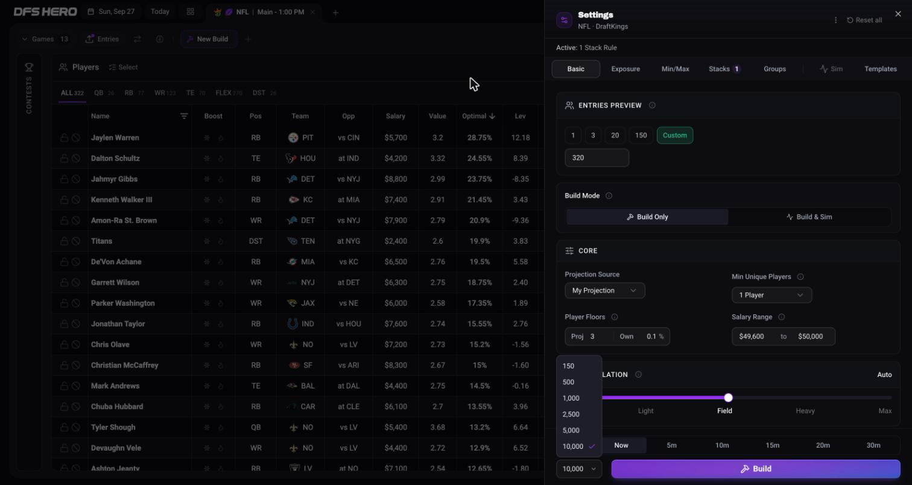Expand the Games 13 dropdown
912x485 pixels.
point(45,39)
